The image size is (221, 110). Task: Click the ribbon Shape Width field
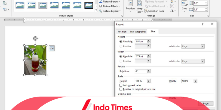199,10
